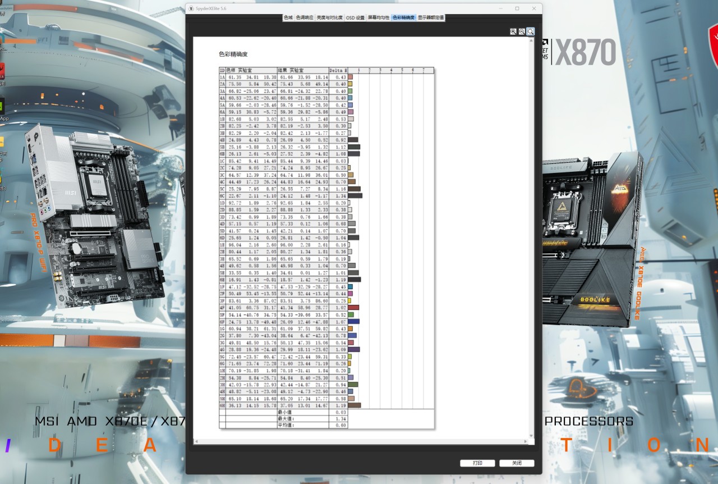Image resolution: width=718 pixels, height=484 pixels.
Task: Switch to the 亮度与对比度 tab
Action: (329, 18)
